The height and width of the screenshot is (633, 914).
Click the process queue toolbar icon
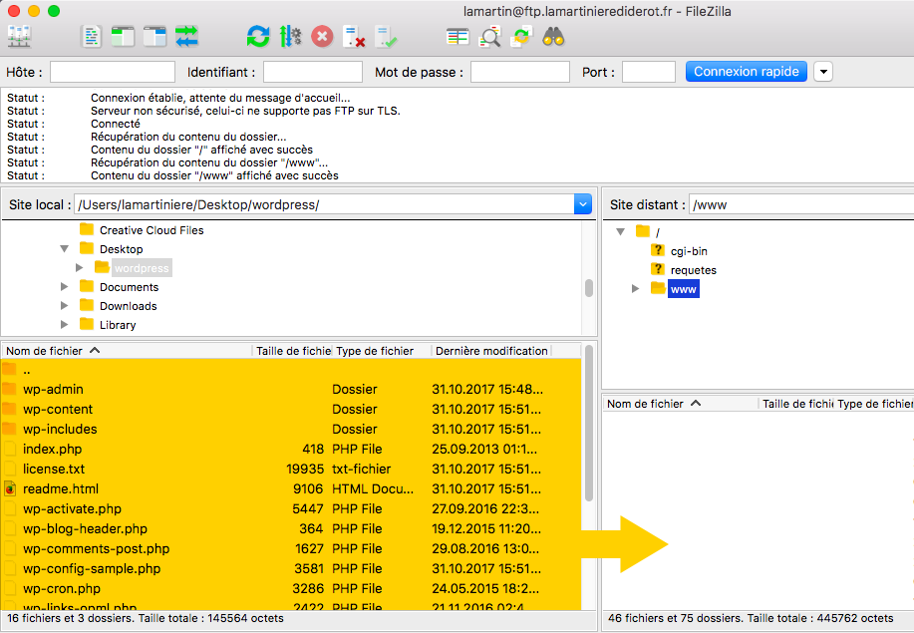pyautogui.click(x=290, y=38)
